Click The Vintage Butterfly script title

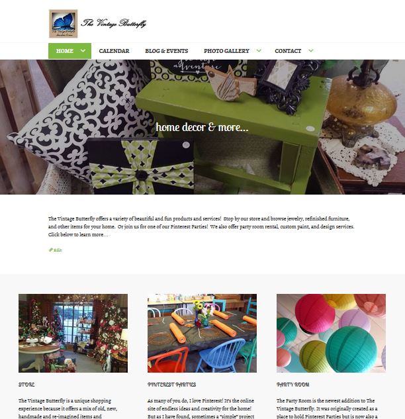pos(113,23)
